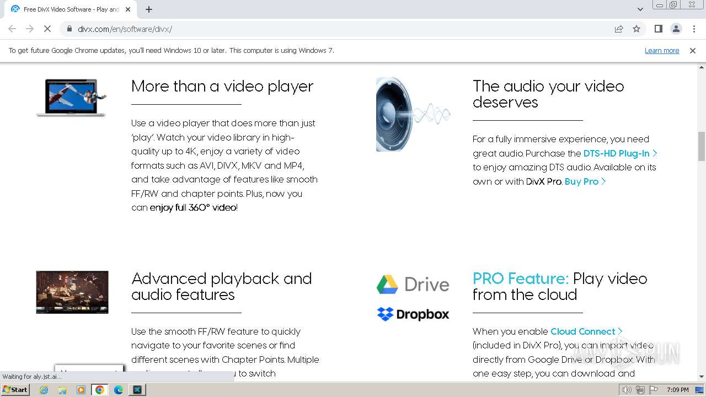Click the More than a video player heading
Viewport: 706px width, 397px height.
coord(222,87)
